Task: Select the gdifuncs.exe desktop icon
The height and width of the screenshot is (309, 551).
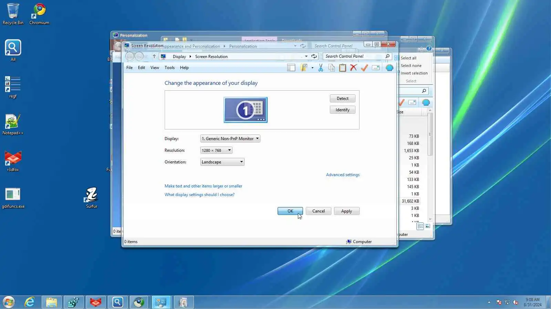Action: [x=13, y=198]
